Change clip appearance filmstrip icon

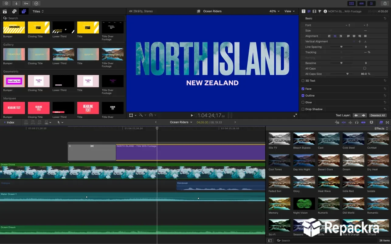pyautogui.click(x=371, y=122)
